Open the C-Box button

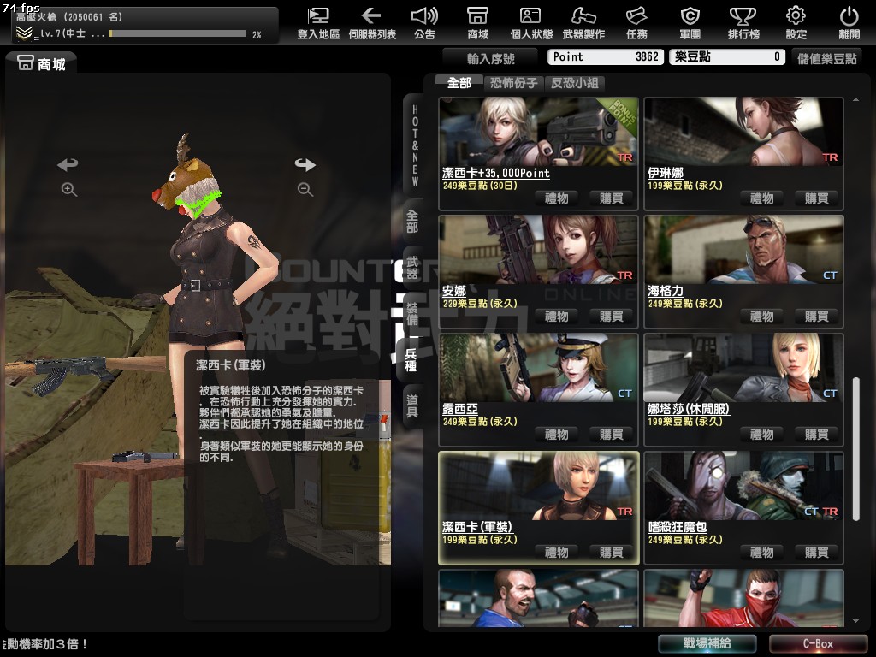(x=818, y=643)
